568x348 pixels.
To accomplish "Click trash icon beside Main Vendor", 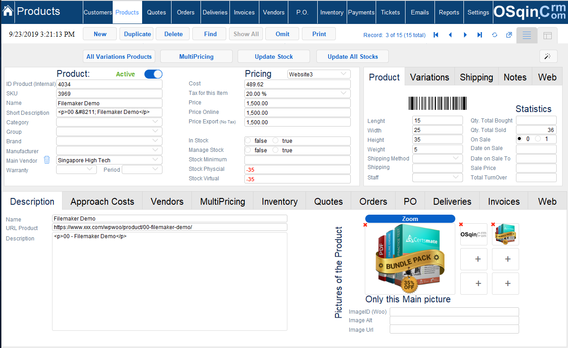I will click(47, 160).
